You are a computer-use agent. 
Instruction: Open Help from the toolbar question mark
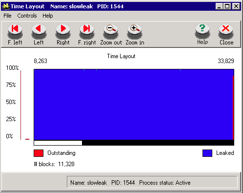coord(202,34)
